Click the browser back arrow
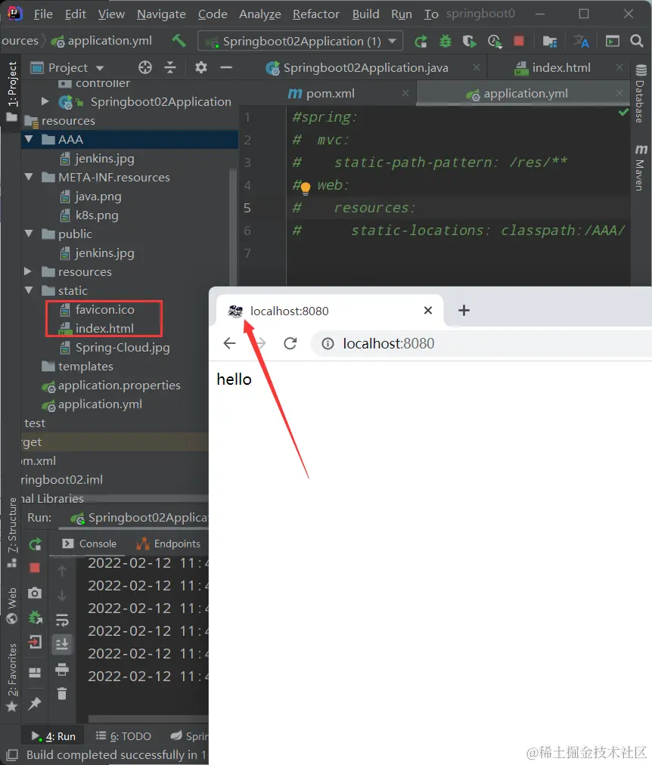This screenshot has width=652, height=765. [229, 343]
